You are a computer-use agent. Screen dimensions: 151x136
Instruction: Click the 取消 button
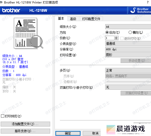coord(92,133)
